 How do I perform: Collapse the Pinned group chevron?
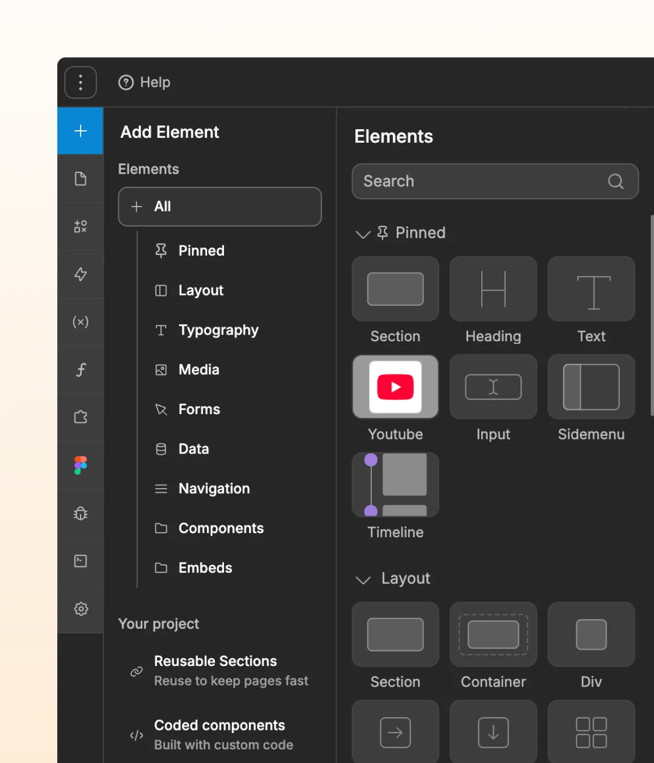pyautogui.click(x=362, y=234)
